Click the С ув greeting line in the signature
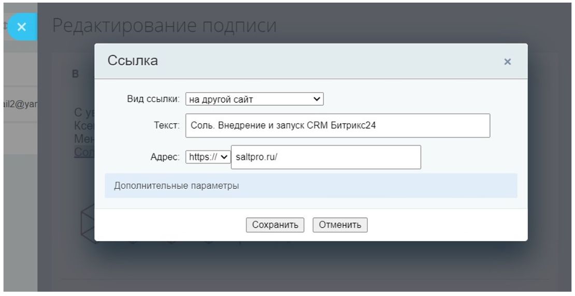Image resolution: width=575 pixels, height=296 pixels. [84, 113]
